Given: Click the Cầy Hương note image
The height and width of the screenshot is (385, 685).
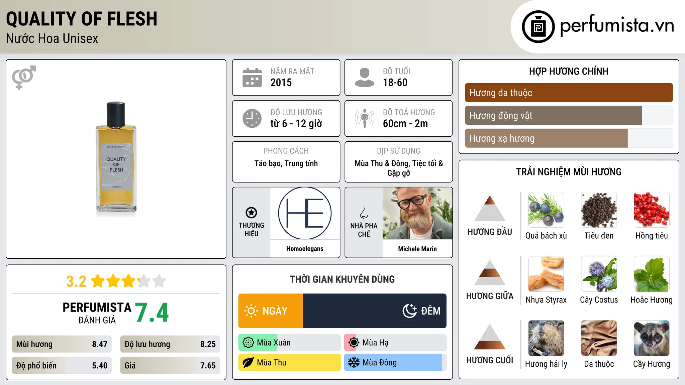Looking at the screenshot, I should point(652,338).
